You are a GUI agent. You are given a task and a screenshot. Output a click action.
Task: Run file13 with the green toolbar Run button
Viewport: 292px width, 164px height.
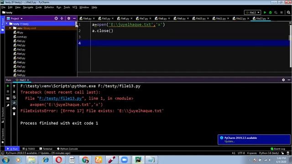tap(265, 12)
